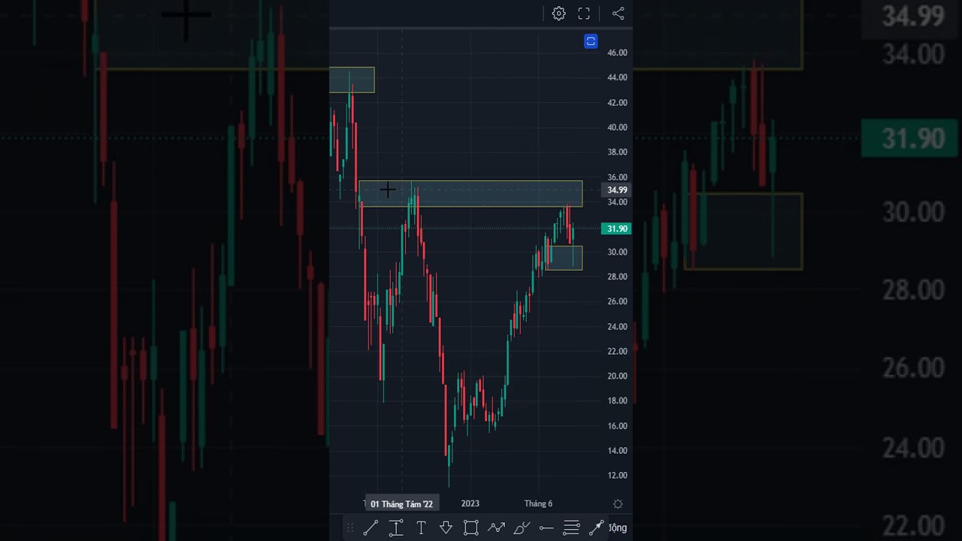The height and width of the screenshot is (541, 962).
Task: Select the arrow line tool
Action: pyautogui.click(x=596, y=528)
